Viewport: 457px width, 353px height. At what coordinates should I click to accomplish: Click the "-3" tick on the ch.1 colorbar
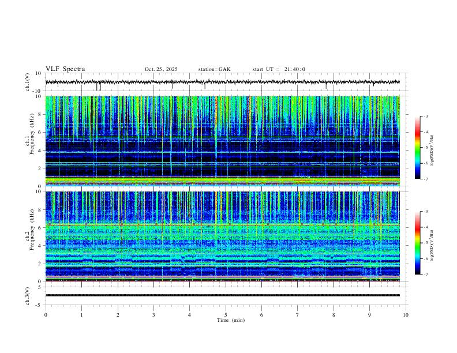[425, 116]
